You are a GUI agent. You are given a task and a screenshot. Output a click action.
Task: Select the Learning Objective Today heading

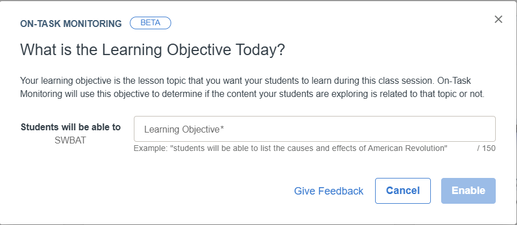point(152,50)
